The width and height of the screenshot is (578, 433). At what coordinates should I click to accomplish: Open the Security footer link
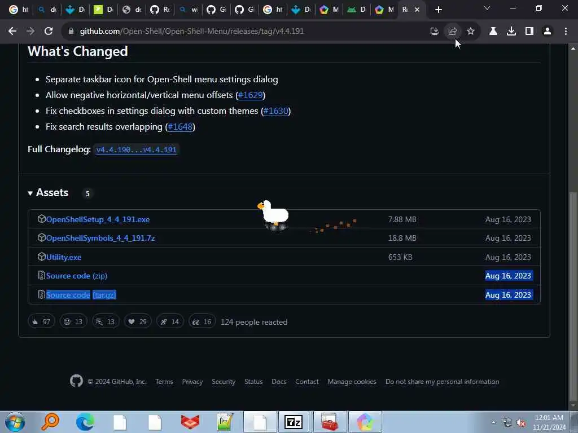pyautogui.click(x=224, y=382)
